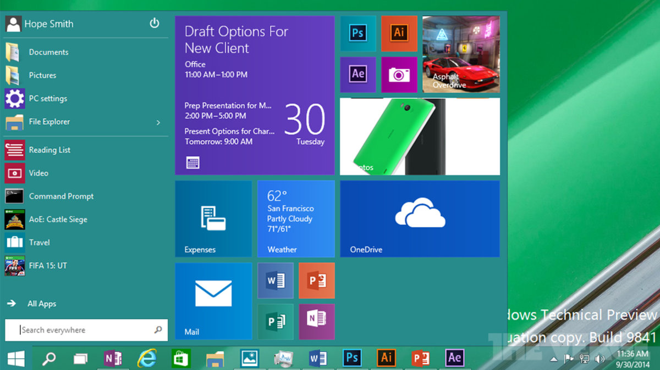This screenshot has width=660, height=370.
Task: Open the Photoshop tile in Start menu
Action: tap(358, 33)
